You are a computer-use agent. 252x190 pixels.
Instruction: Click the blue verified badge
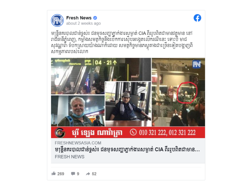95,18
